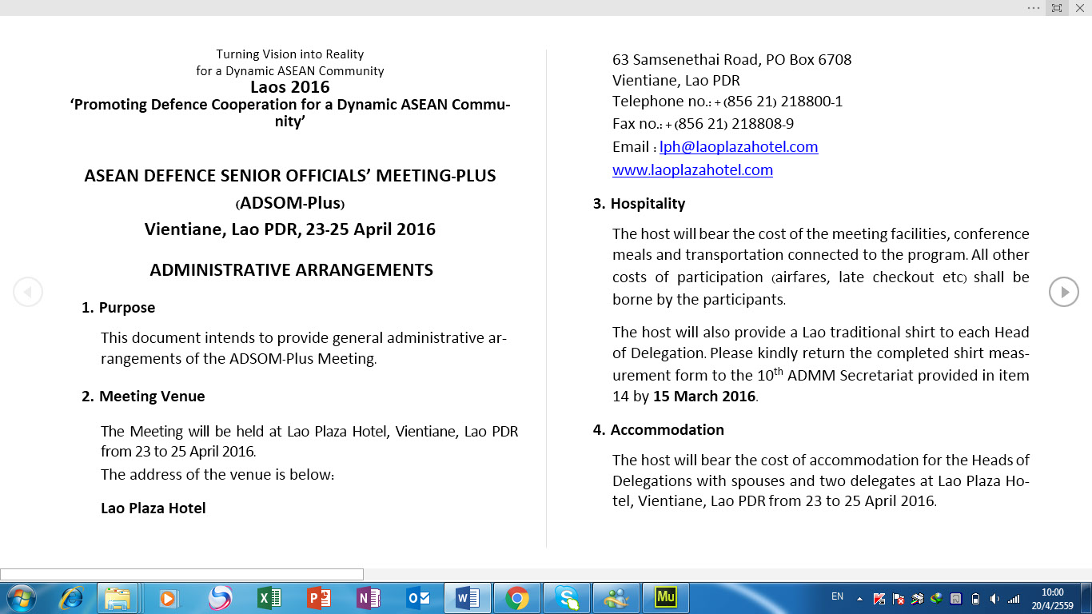1092x614 pixels.
Task: Show hidden system tray icons
Action: pyautogui.click(x=859, y=599)
